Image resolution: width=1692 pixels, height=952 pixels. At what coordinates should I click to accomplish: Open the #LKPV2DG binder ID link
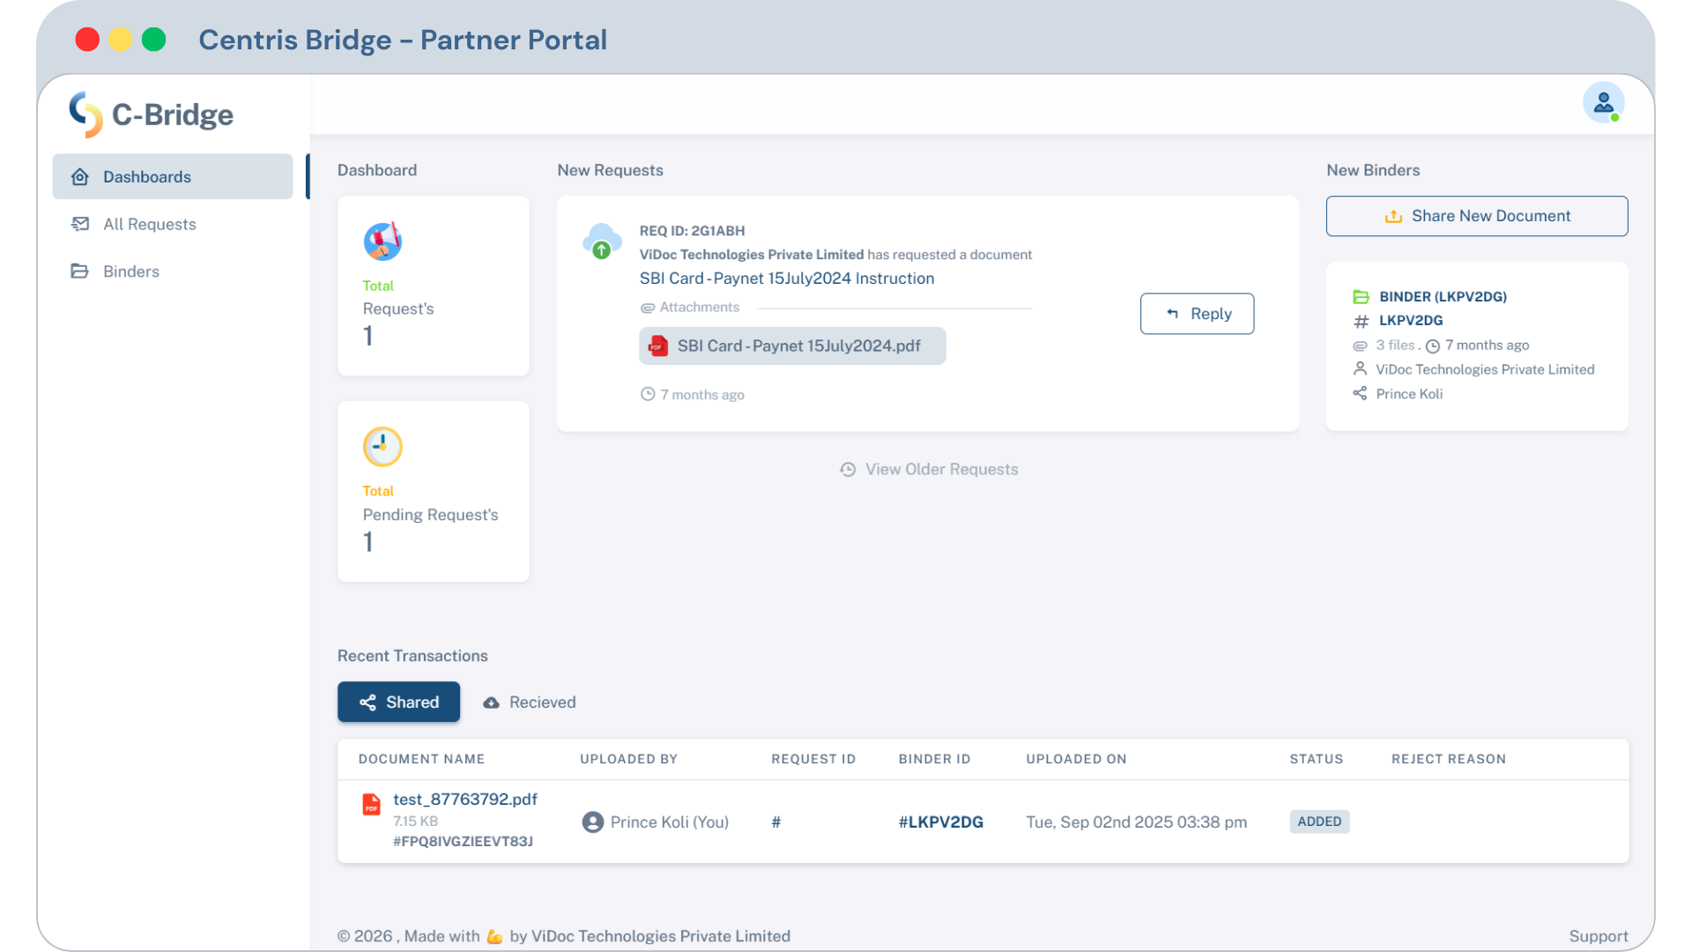(x=940, y=822)
